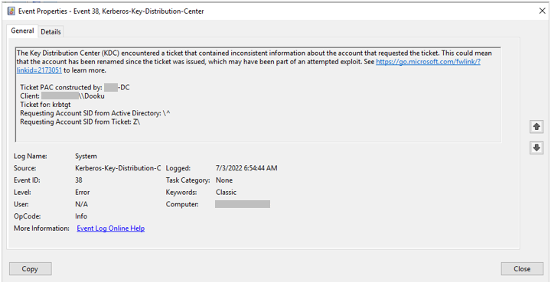Open the go.microsoft.com/fwlink hyperlink
Screen dimensions: 551x282
pos(428,62)
